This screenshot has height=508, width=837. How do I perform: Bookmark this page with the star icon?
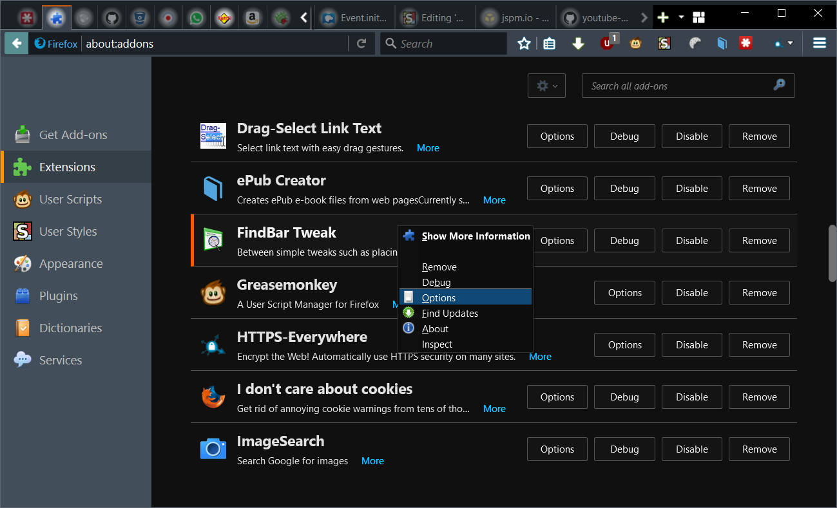tap(524, 43)
